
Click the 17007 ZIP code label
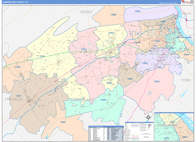pyautogui.click(x=130, y=79)
